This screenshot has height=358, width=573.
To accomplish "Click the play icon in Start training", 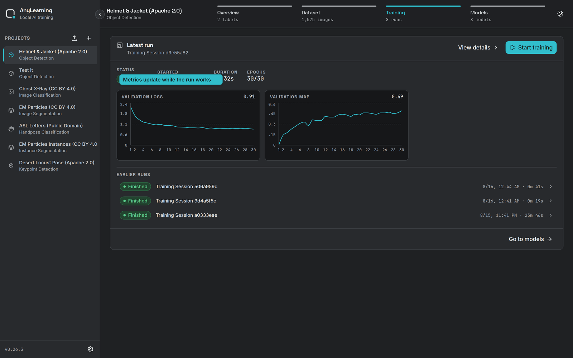I will pos(513,48).
